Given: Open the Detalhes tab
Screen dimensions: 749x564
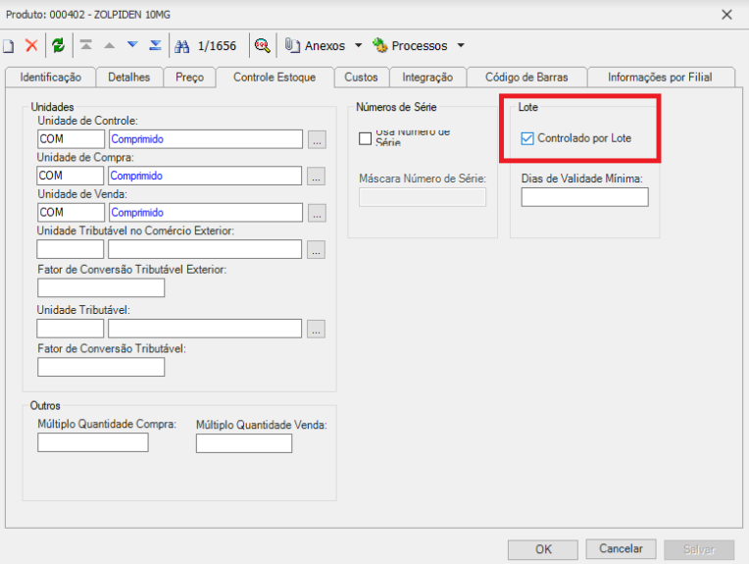Looking at the screenshot, I should click(129, 77).
